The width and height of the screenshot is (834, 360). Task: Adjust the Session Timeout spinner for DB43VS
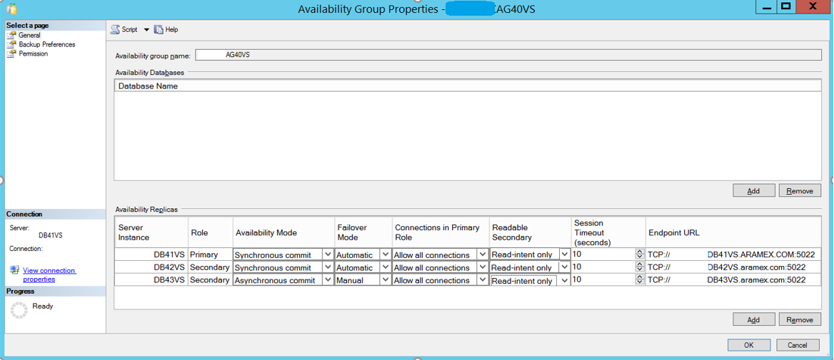pyautogui.click(x=639, y=280)
